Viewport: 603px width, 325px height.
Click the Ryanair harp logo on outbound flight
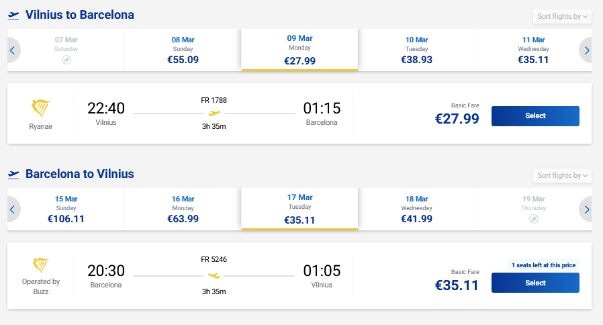coord(41,108)
